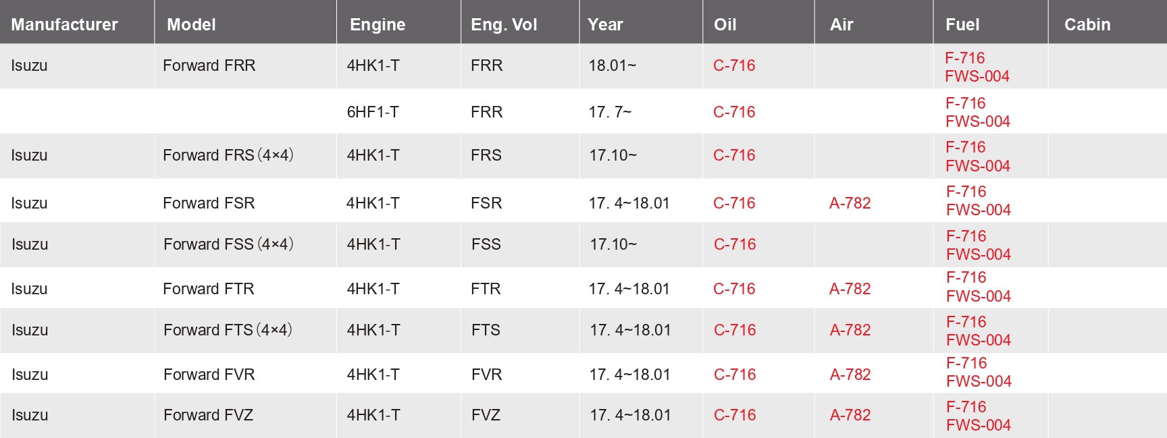Open FWS-004 fuel filter in Forward FRS row
Viewport: 1167px width, 438px height.
[978, 166]
